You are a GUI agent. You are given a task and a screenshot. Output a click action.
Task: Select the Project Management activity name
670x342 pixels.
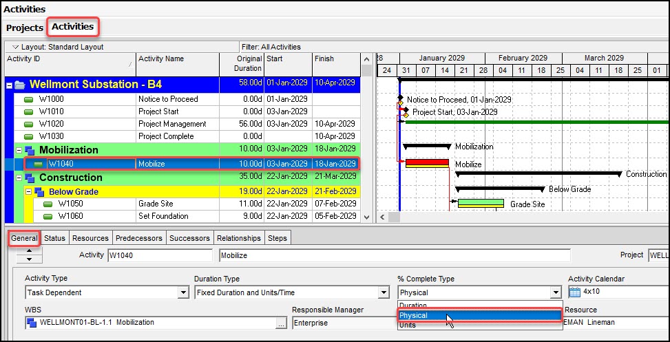click(172, 124)
